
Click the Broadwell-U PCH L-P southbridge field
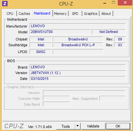tap(78, 45)
